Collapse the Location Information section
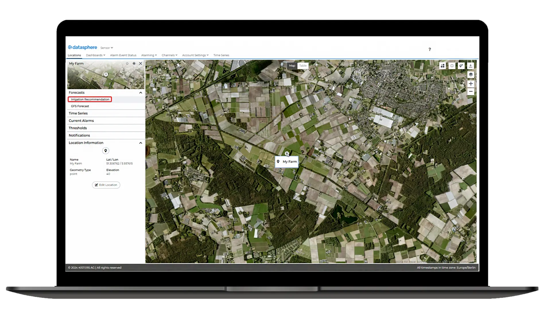 pyautogui.click(x=141, y=143)
